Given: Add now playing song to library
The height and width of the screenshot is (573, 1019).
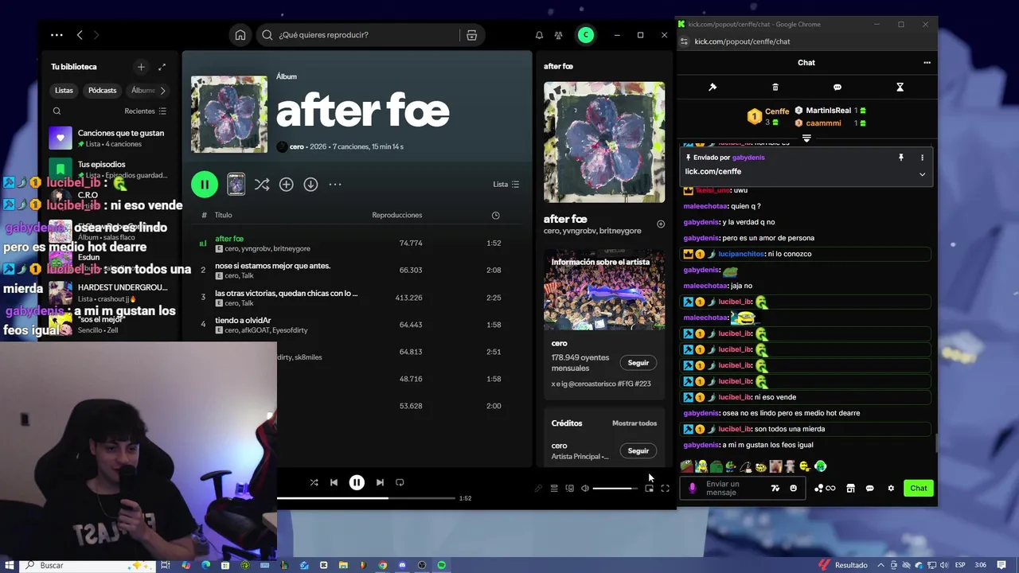Looking at the screenshot, I should coord(660,224).
